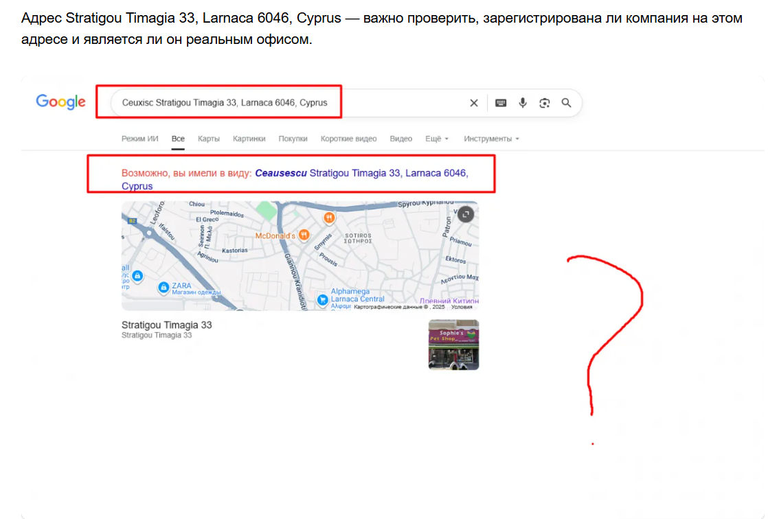This screenshot has width=768, height=519.
Task: Expand the map with fullscreen icon
Action: pos(466,214)
